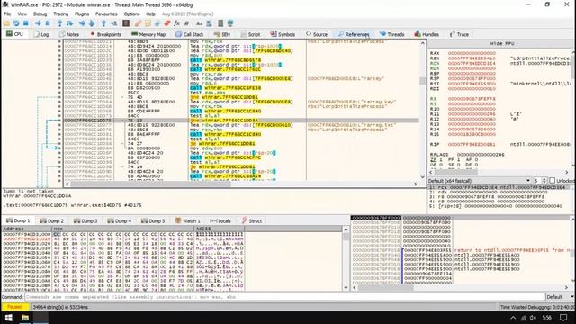
Task: Click the last toolbar icon after Calculator
Action: coord(230,23)
